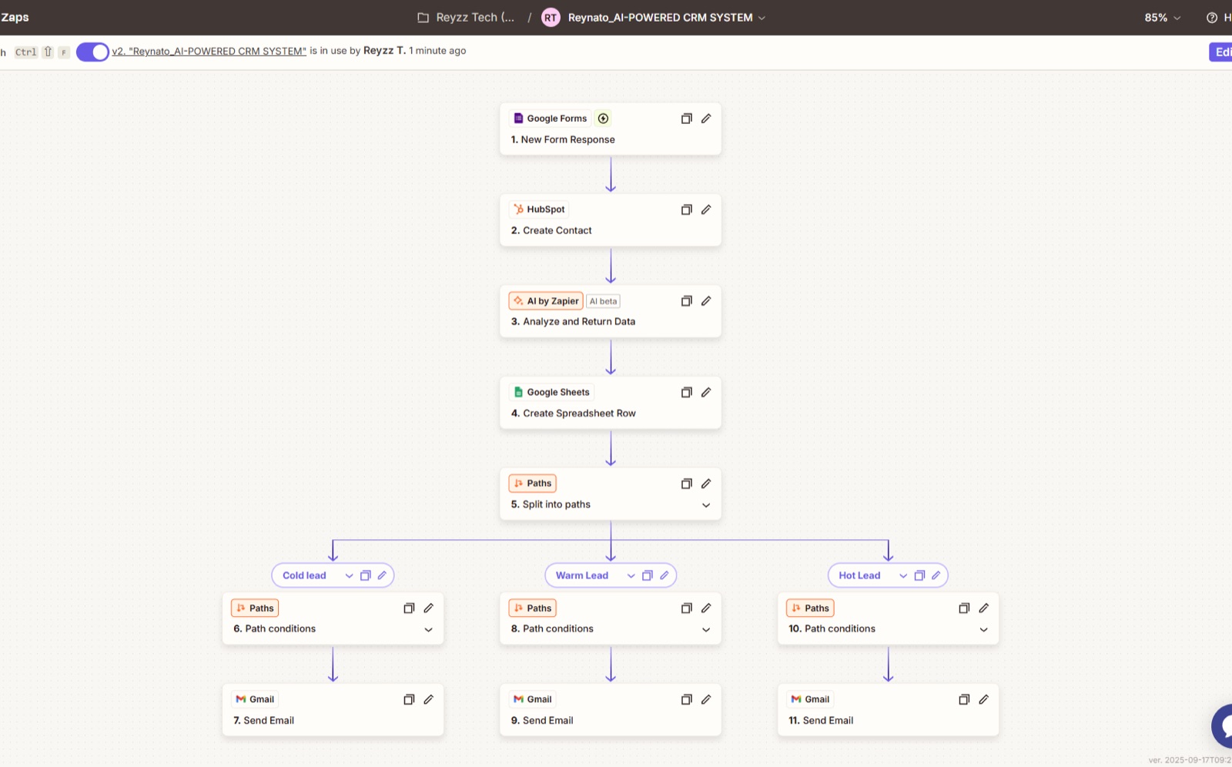Select the Gmail label in step 11

810,699
